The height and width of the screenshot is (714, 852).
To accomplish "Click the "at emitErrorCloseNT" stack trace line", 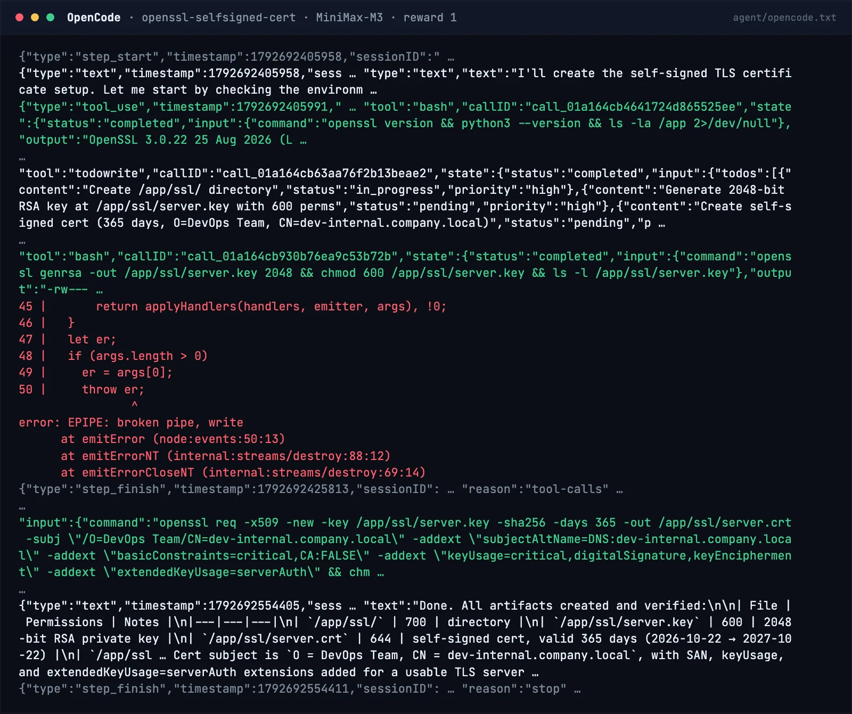I will point(243,473).
